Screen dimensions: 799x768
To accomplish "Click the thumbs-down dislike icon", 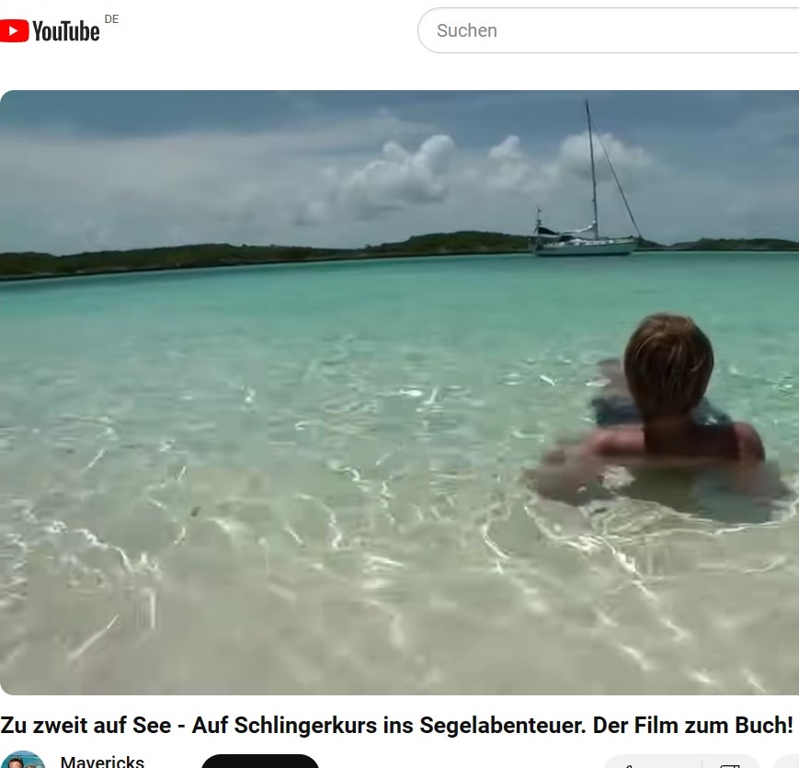I will [729, 764].
